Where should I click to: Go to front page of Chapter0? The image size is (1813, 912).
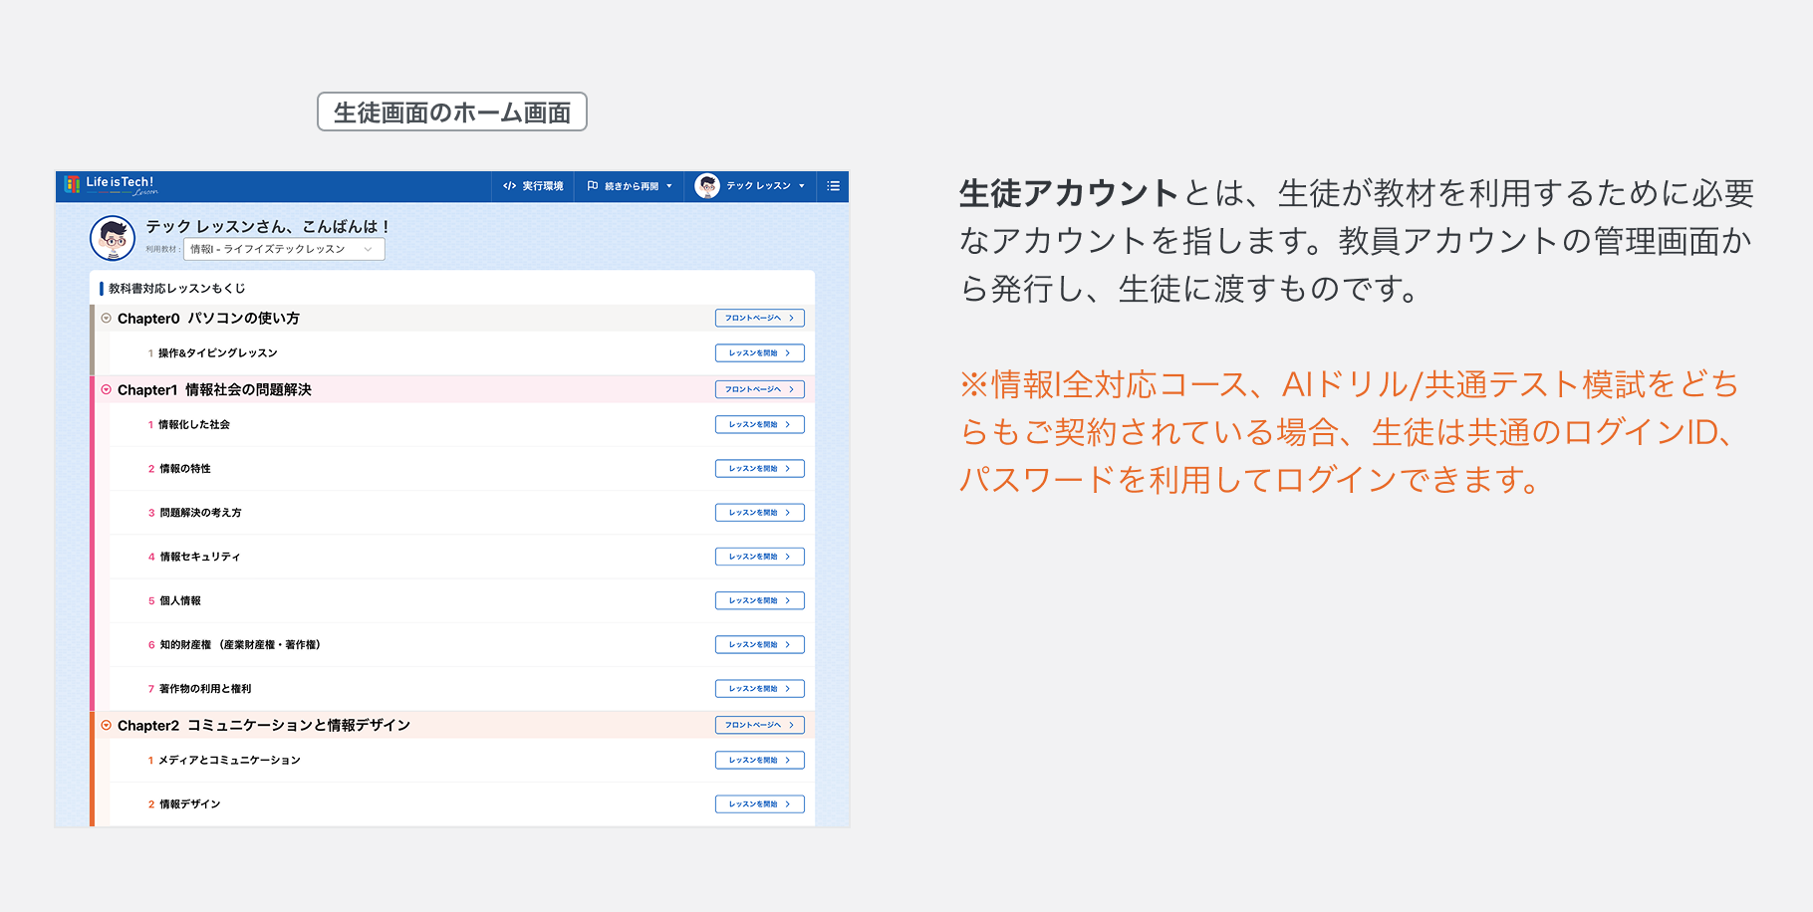coord(759,319)
